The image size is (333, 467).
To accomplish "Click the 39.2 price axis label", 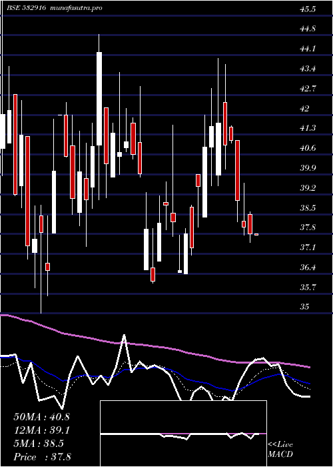I will [308, 188].
